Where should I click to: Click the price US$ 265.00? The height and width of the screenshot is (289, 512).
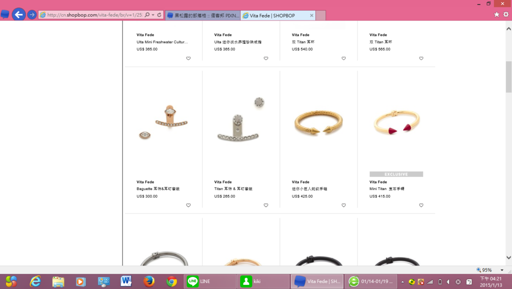[x=224, y=196]
